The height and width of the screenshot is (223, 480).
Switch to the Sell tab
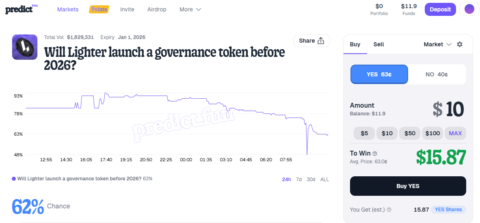coord(378,44)
